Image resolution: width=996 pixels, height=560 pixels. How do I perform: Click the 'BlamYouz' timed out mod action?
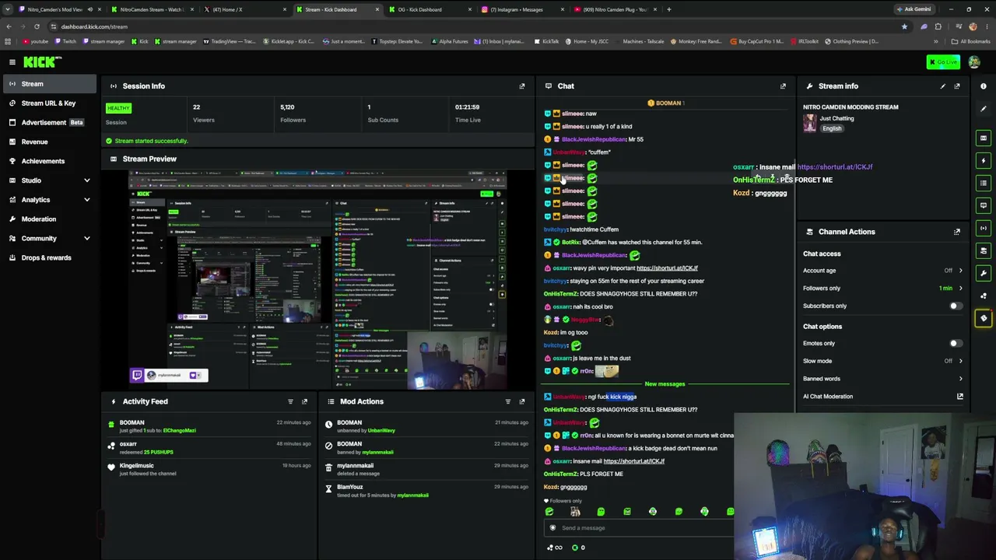point(426,491)
